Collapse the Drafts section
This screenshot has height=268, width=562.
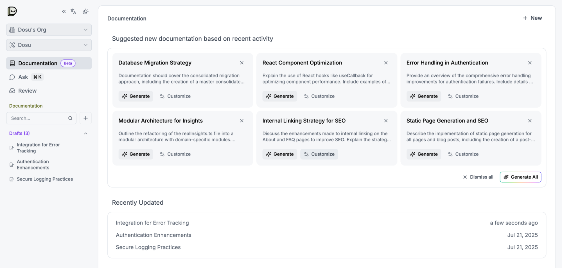(x=86, y=133)
